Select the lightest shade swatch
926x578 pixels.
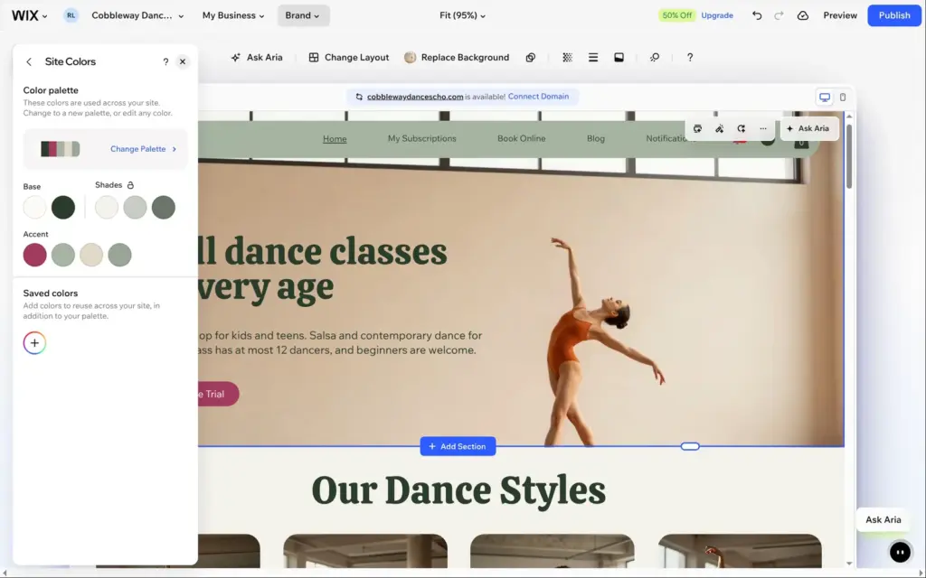(107, 208)
